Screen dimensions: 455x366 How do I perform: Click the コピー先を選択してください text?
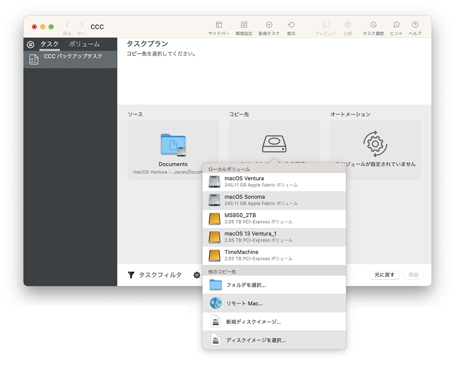click(x=161, y=53)
